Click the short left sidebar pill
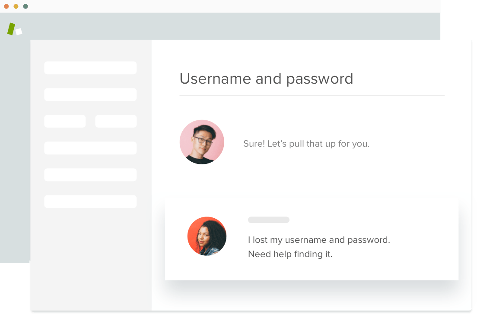The width and height of the screenshot is (477, 314). tap(65, 121)
